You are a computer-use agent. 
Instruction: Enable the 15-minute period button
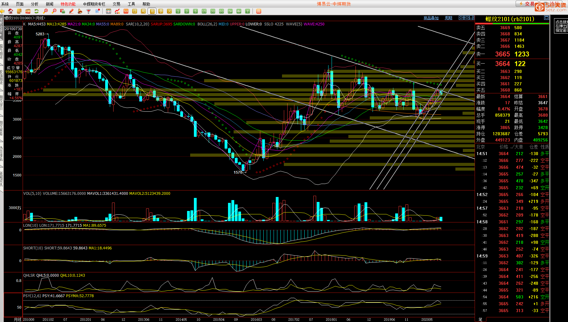204,11
